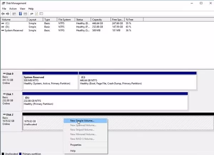Open the Help menu in menu bar
This screenshot has width=214, height=155.
[31, 9]
